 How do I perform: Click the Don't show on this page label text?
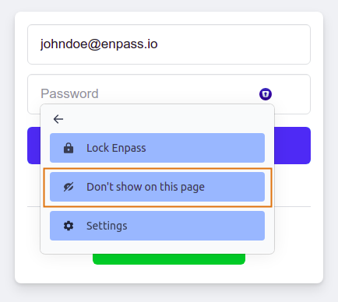(146, 187)
